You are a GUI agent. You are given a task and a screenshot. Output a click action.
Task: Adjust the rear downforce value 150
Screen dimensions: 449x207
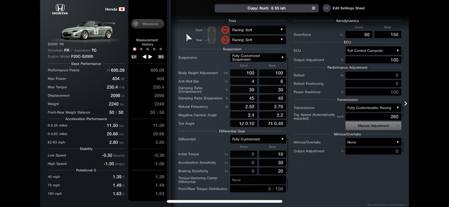click(388, 34)
